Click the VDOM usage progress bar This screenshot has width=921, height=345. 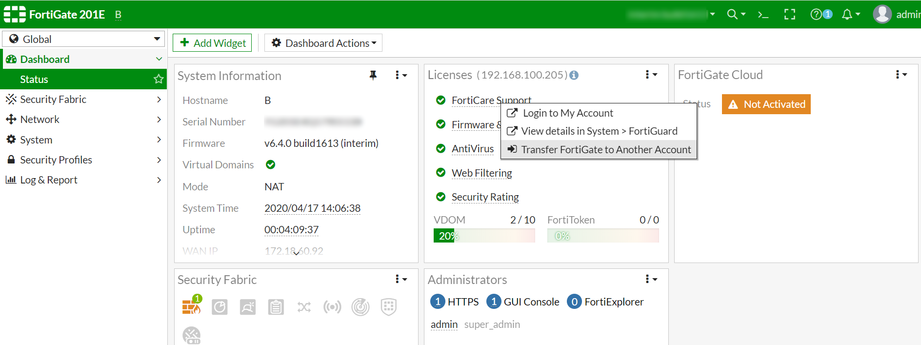[x=484, y=236]
